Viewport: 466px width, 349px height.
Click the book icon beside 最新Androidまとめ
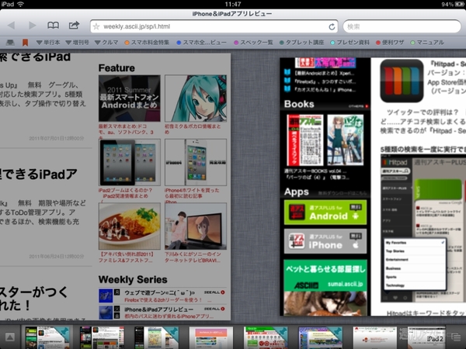[287, 72]
